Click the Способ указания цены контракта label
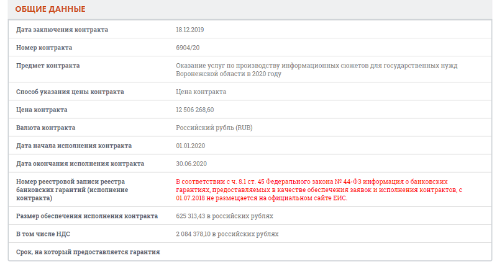Viewport: 497px width, 267px height. point(70,92)
